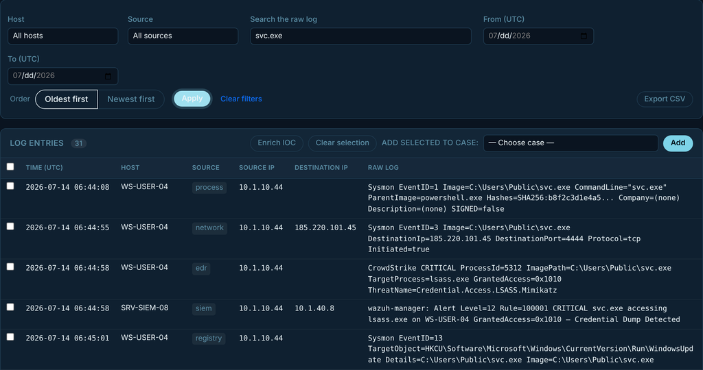This screenshot has width=703, height=370.
Task: Click the Clear filters link
Action: pos(241,99)
